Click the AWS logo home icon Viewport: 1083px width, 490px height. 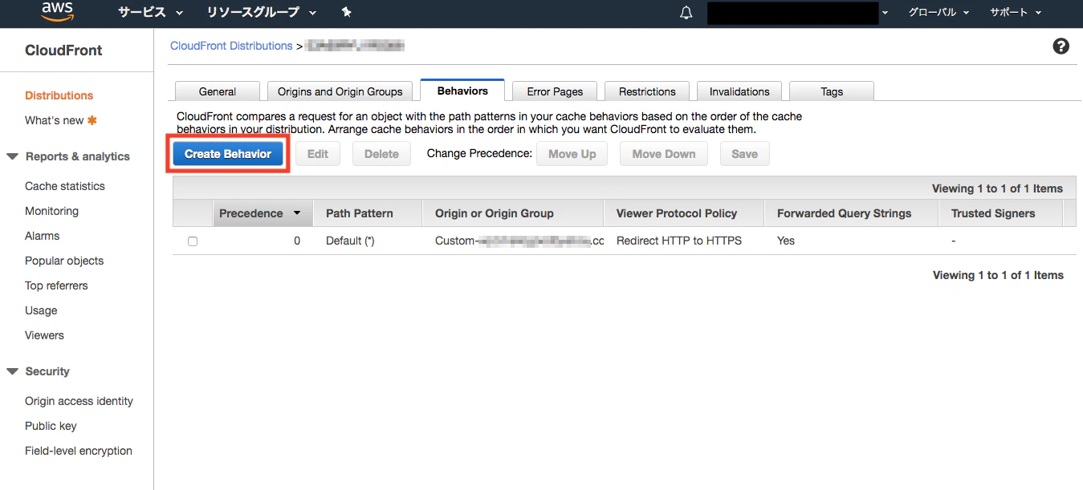(x=58, y=11)
